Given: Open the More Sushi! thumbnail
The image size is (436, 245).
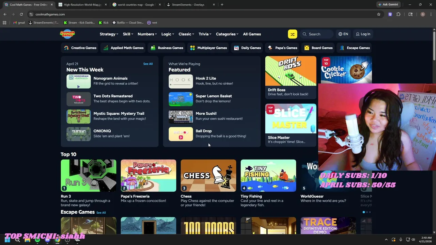Looking at the screenshot, I should point(181,117).
